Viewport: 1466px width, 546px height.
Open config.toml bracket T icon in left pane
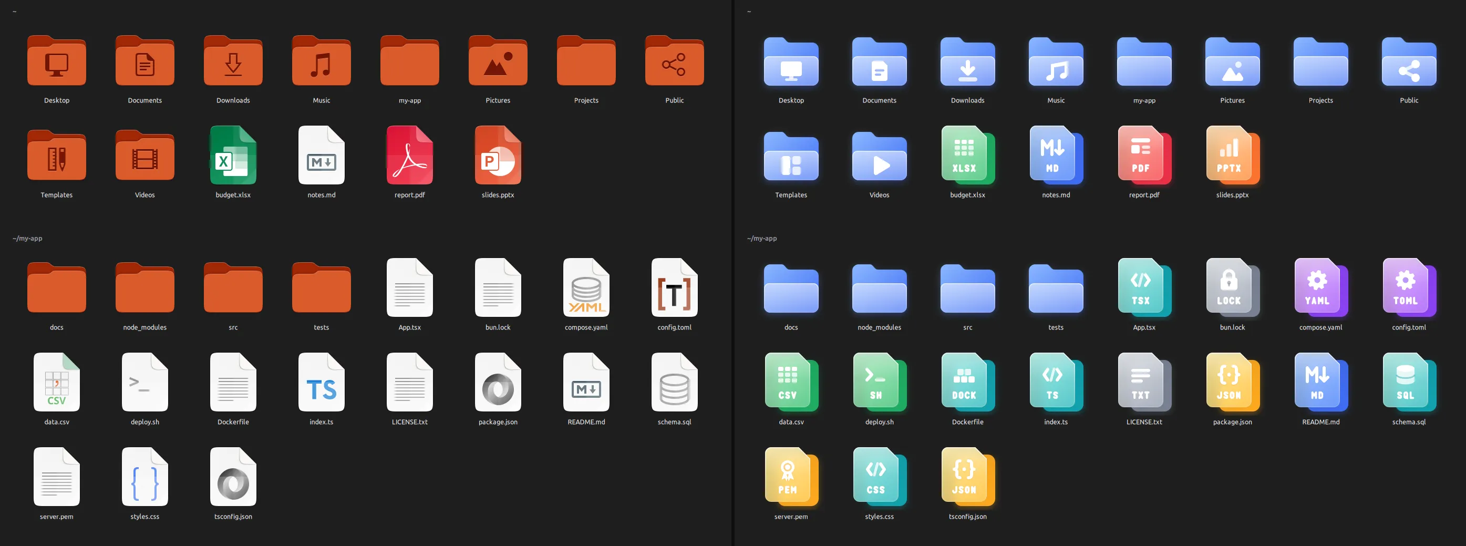[674, 287]
